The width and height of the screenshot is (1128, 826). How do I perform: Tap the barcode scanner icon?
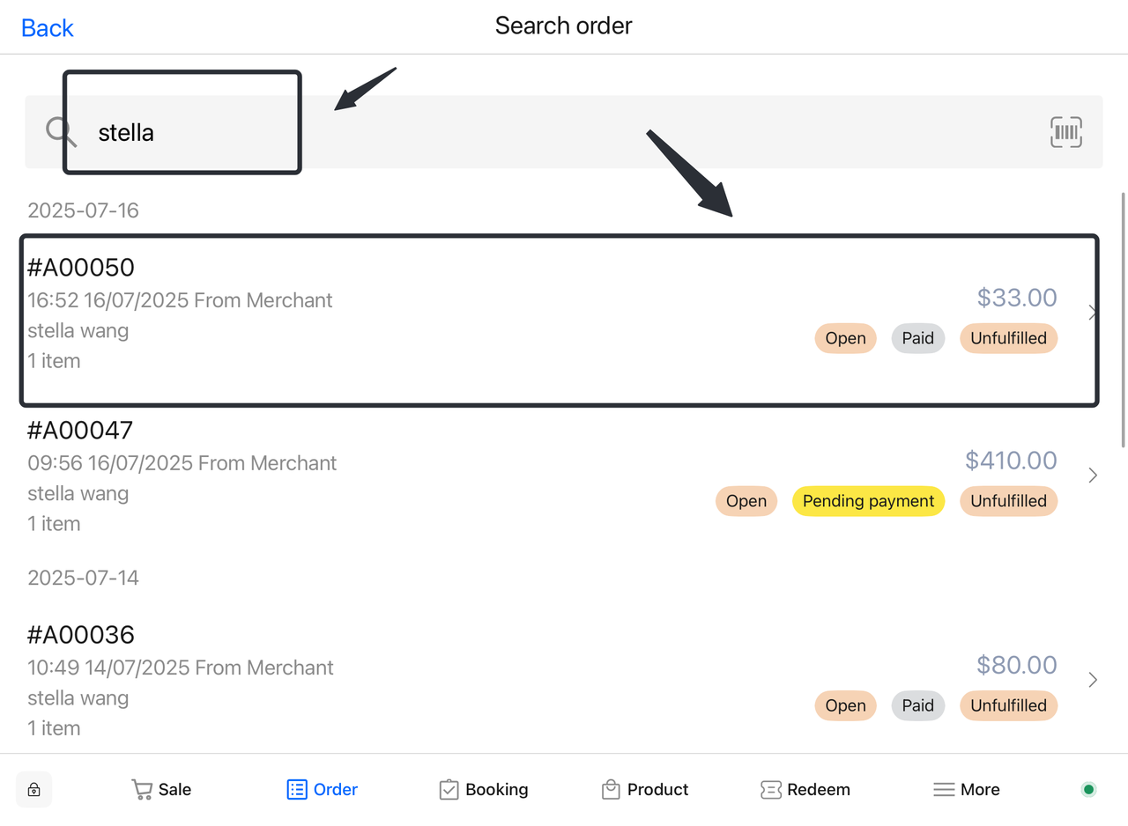(1066, 132)
